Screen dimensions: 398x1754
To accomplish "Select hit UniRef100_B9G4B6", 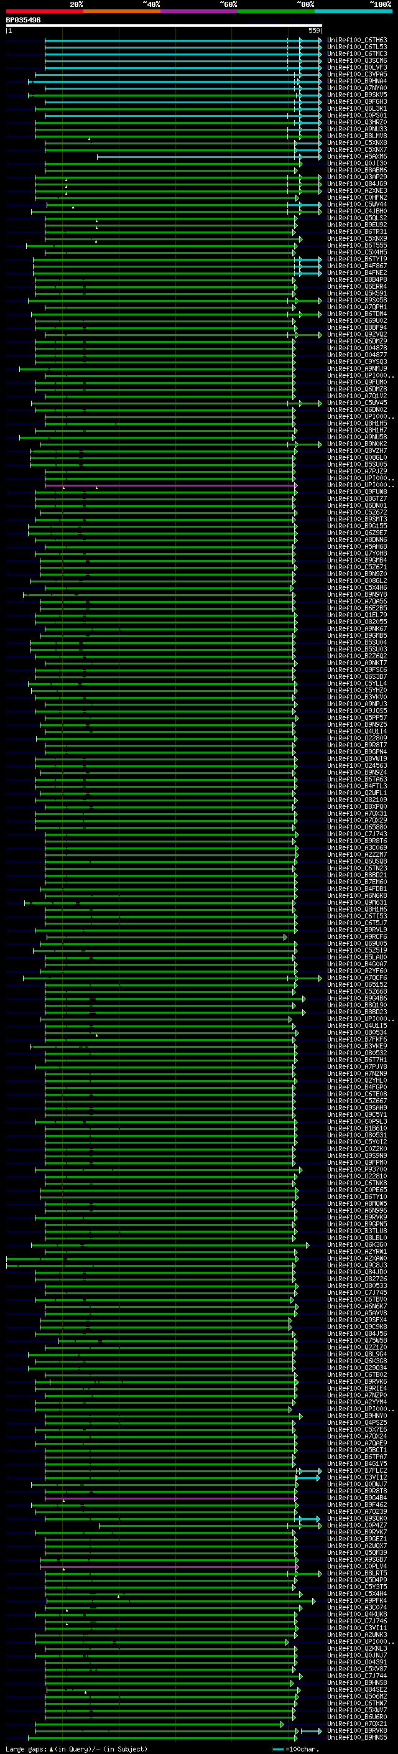I will click(x=357, y=998).
